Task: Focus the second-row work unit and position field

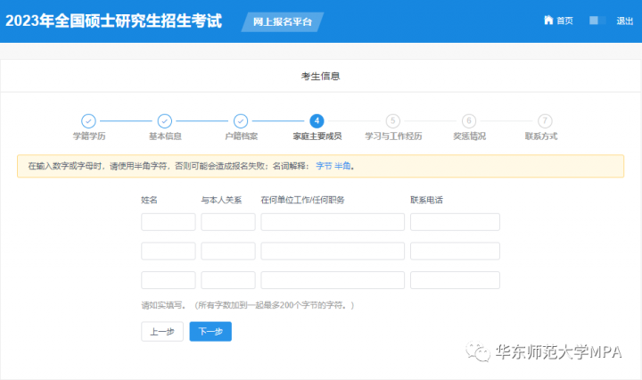Action: coord(333,251)
